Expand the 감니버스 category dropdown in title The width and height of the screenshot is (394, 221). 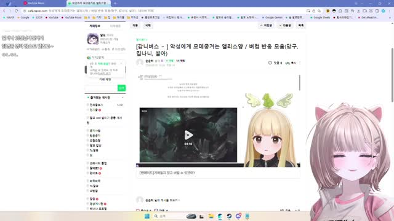coord(163,47)
